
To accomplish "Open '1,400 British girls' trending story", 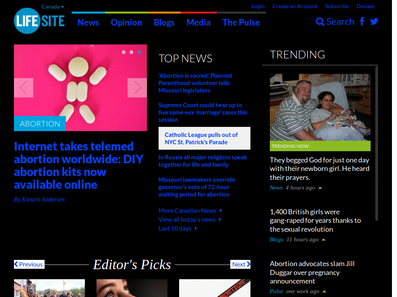I will click(x=315, y=220).
